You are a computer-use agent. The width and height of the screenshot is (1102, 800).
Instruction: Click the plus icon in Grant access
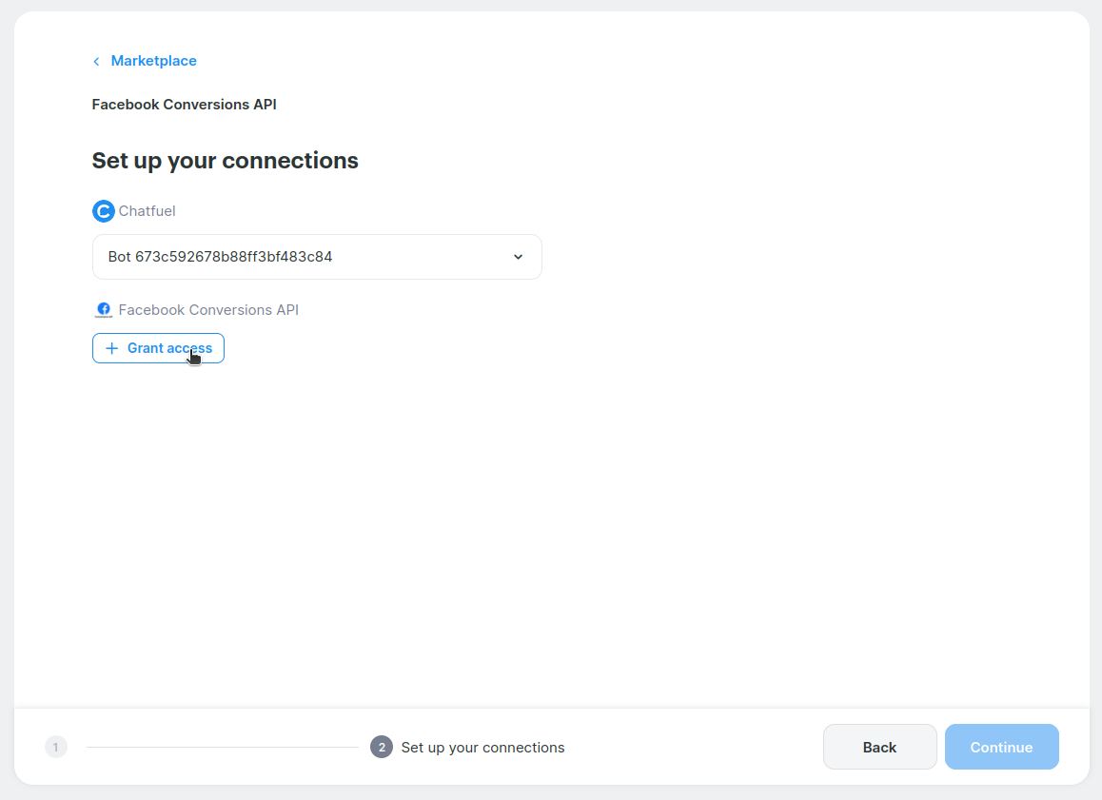click(111, 348)
